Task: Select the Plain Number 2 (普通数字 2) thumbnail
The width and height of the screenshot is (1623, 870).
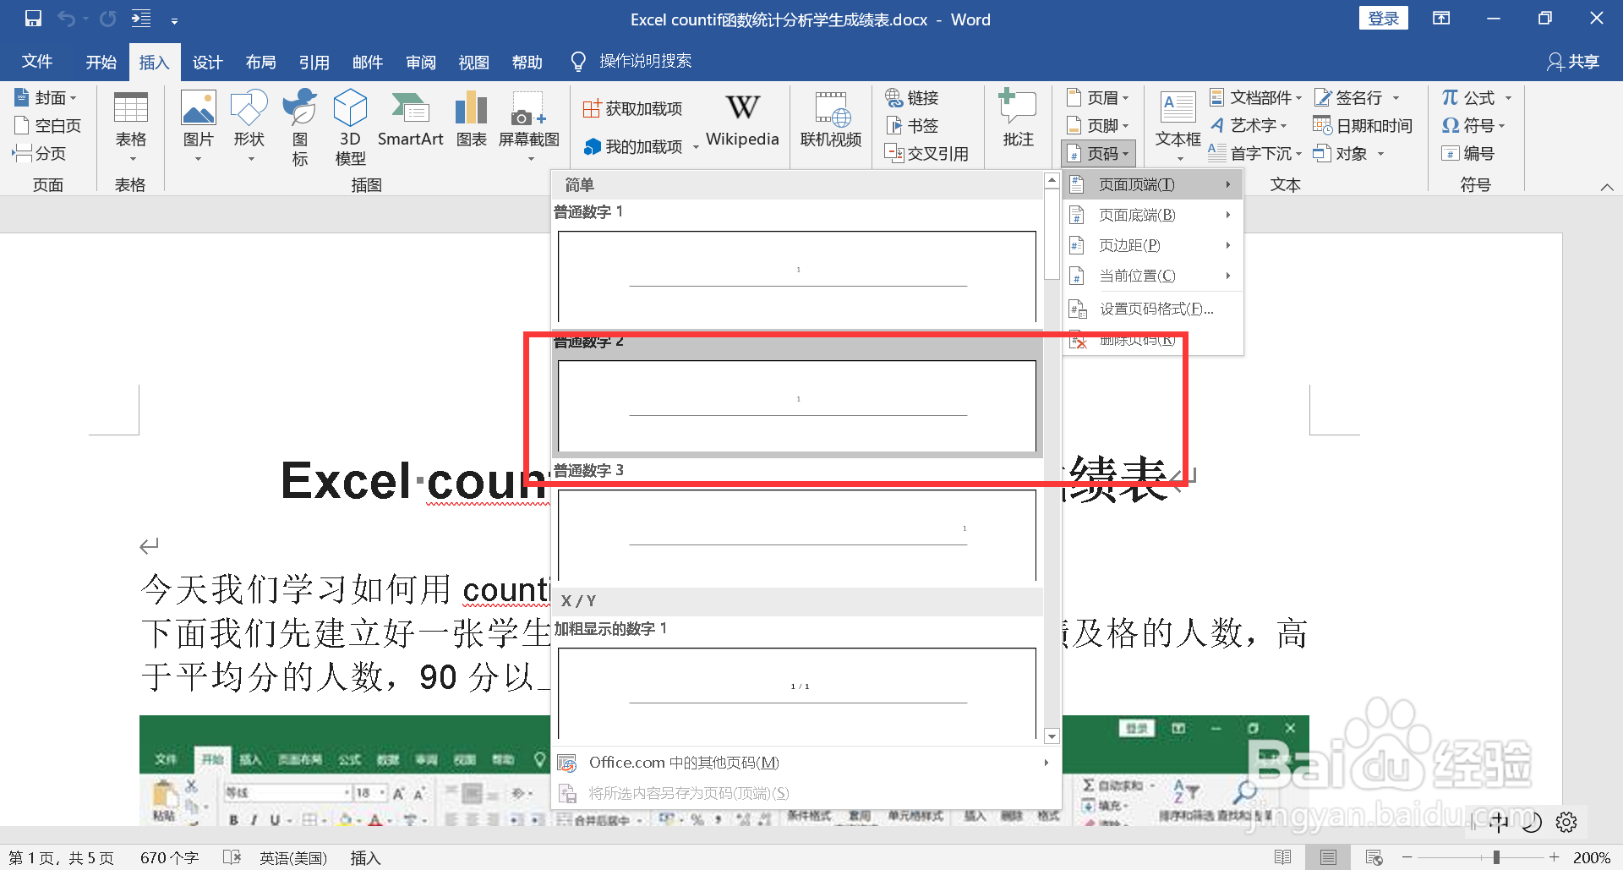Action: click(x=797, y=406)
